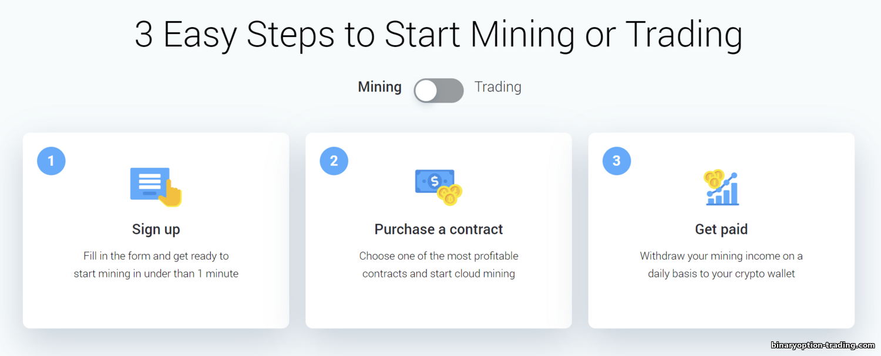Viewport: 881px width, 356px height.
Task: Click the '3 Easy Steps' page heading
Action: [x=439, y=34]
